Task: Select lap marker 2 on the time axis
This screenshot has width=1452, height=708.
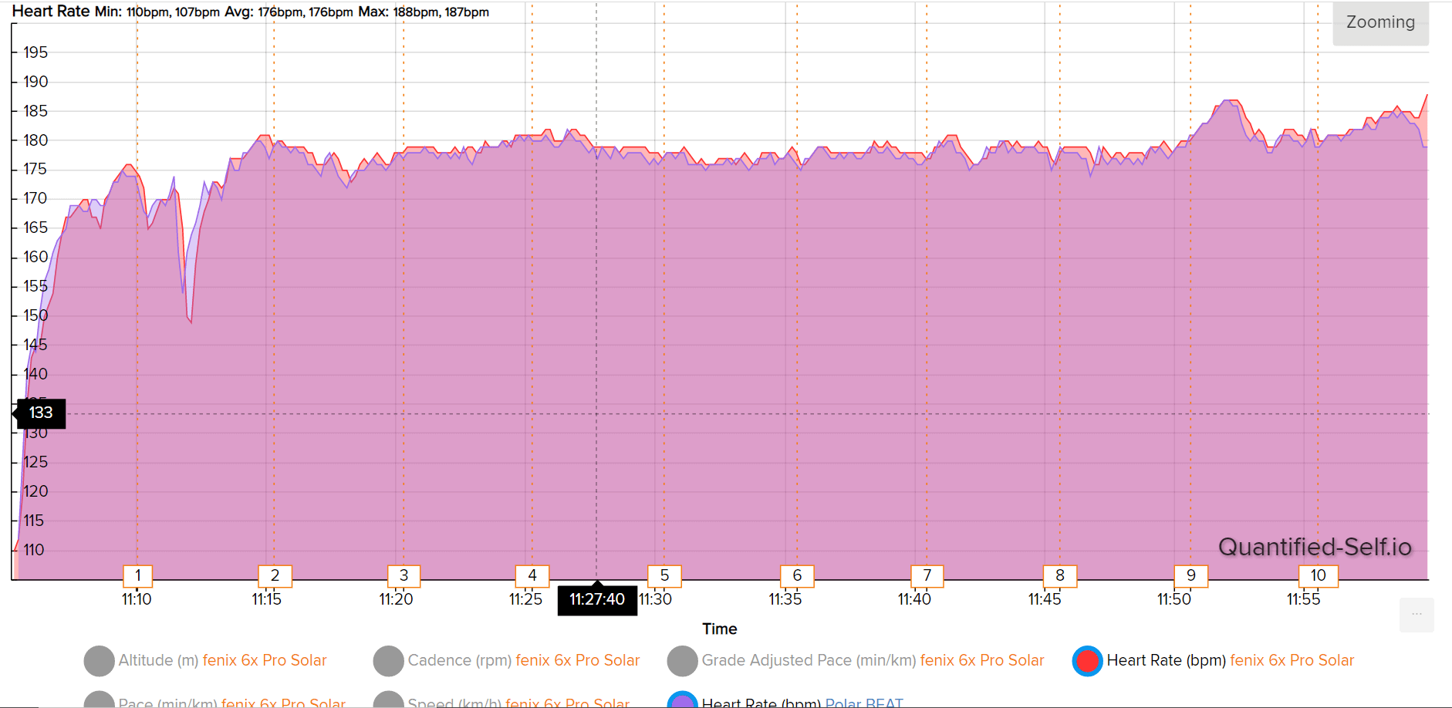Action: pos(275,575)
